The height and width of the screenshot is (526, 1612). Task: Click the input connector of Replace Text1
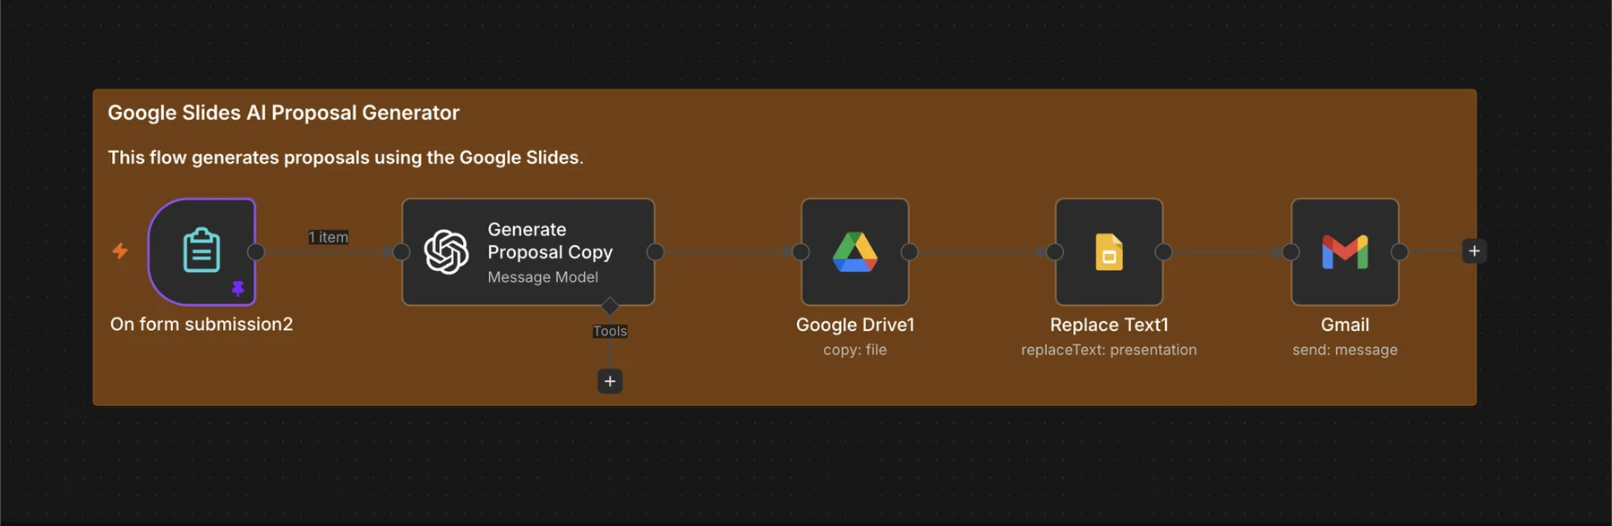pos(1055,252)
